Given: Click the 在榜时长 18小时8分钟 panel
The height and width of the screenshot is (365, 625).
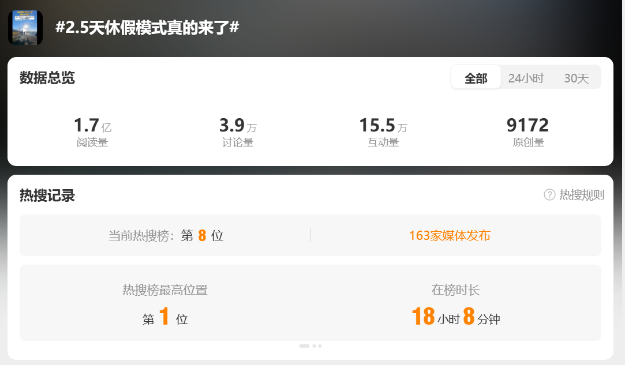Looking at the screenshot, I should [x=455, y=304].
